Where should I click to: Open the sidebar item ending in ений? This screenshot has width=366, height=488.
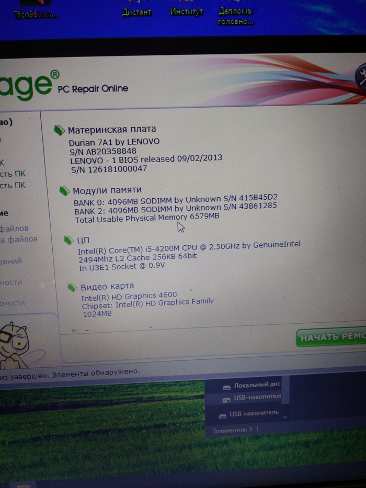11,261
